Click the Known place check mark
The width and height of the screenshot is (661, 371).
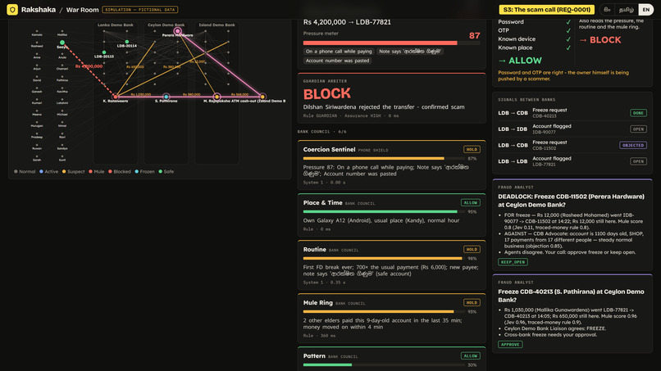(568, 48)
